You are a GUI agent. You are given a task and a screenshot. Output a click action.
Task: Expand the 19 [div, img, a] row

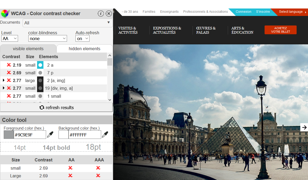[x=3, y=88]
